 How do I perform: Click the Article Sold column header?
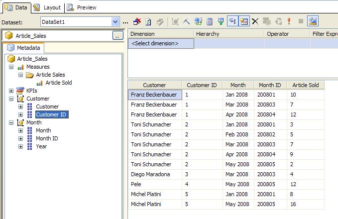coord(306,85)
